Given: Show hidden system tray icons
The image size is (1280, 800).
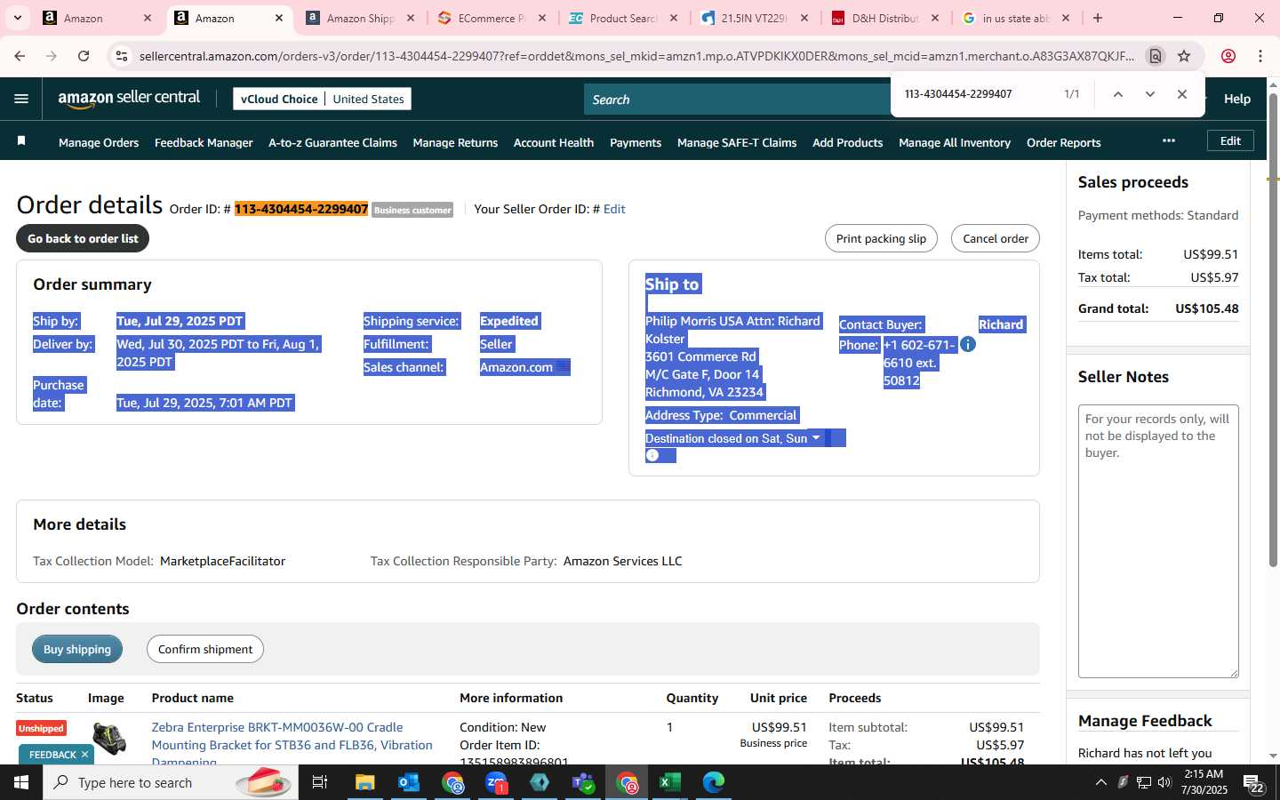Looking at the screenshot, I should [1100, 782].
